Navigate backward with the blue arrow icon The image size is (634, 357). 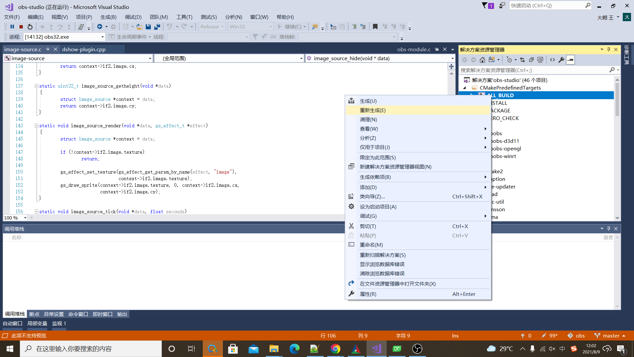click(100, 27)
